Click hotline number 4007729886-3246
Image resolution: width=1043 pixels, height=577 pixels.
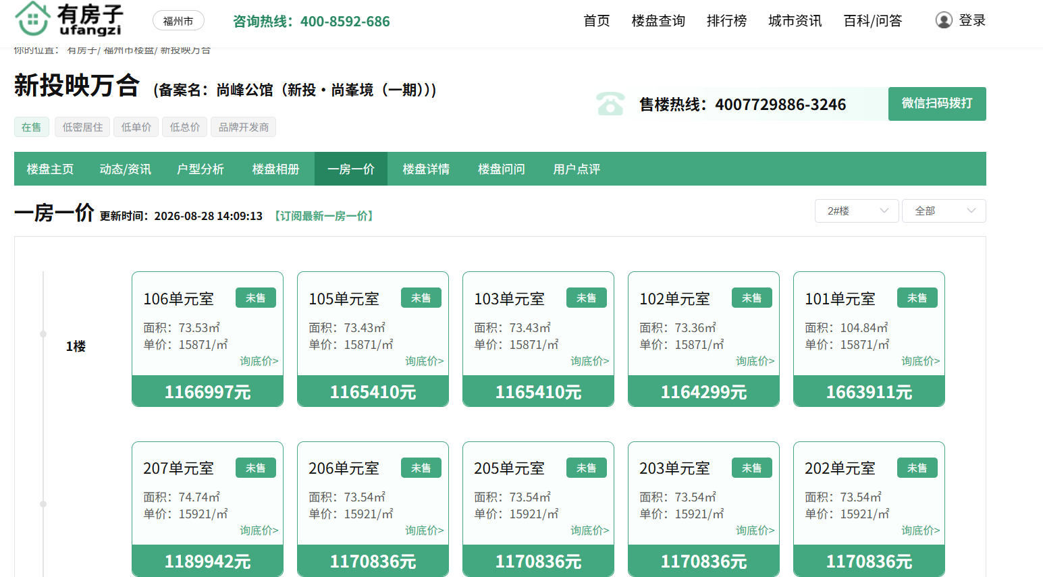click(x=781, y=105)
